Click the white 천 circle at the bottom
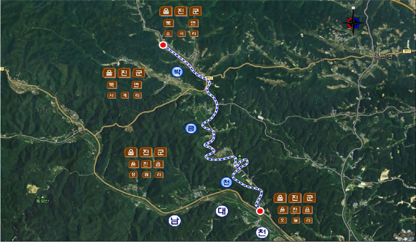Viewport: 416px width, 242px height. [262, 233]
